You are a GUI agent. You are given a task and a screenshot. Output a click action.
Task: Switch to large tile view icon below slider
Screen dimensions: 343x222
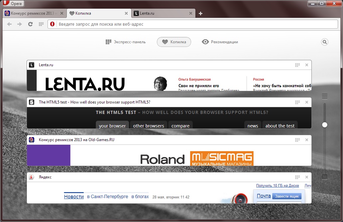pyautogui.click(x=325, y=177)
